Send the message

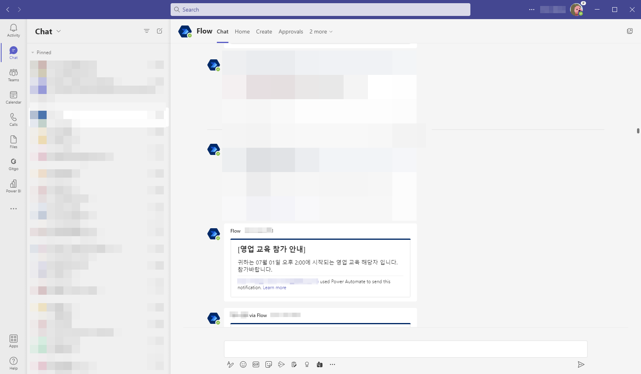coord(581,364)
